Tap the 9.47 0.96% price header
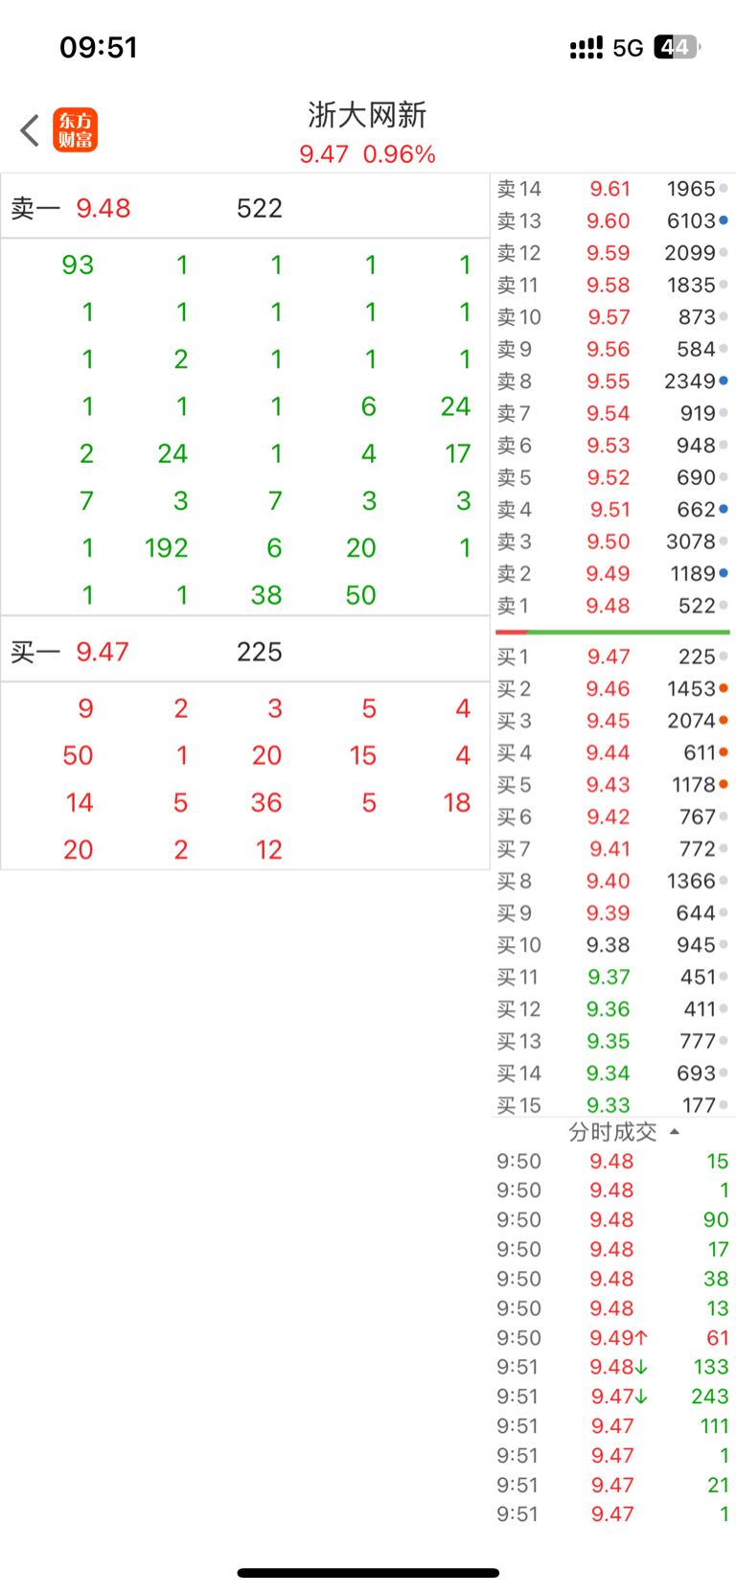The width and height of the screenshot is (736, 1594). point(367,154)
